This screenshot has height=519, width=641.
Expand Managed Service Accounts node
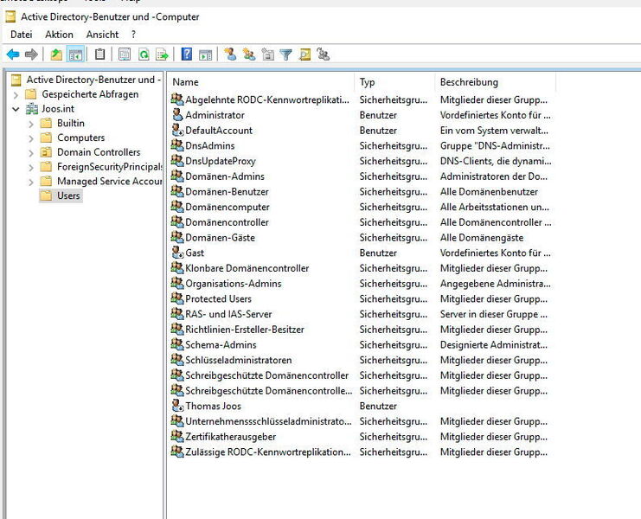31,183
